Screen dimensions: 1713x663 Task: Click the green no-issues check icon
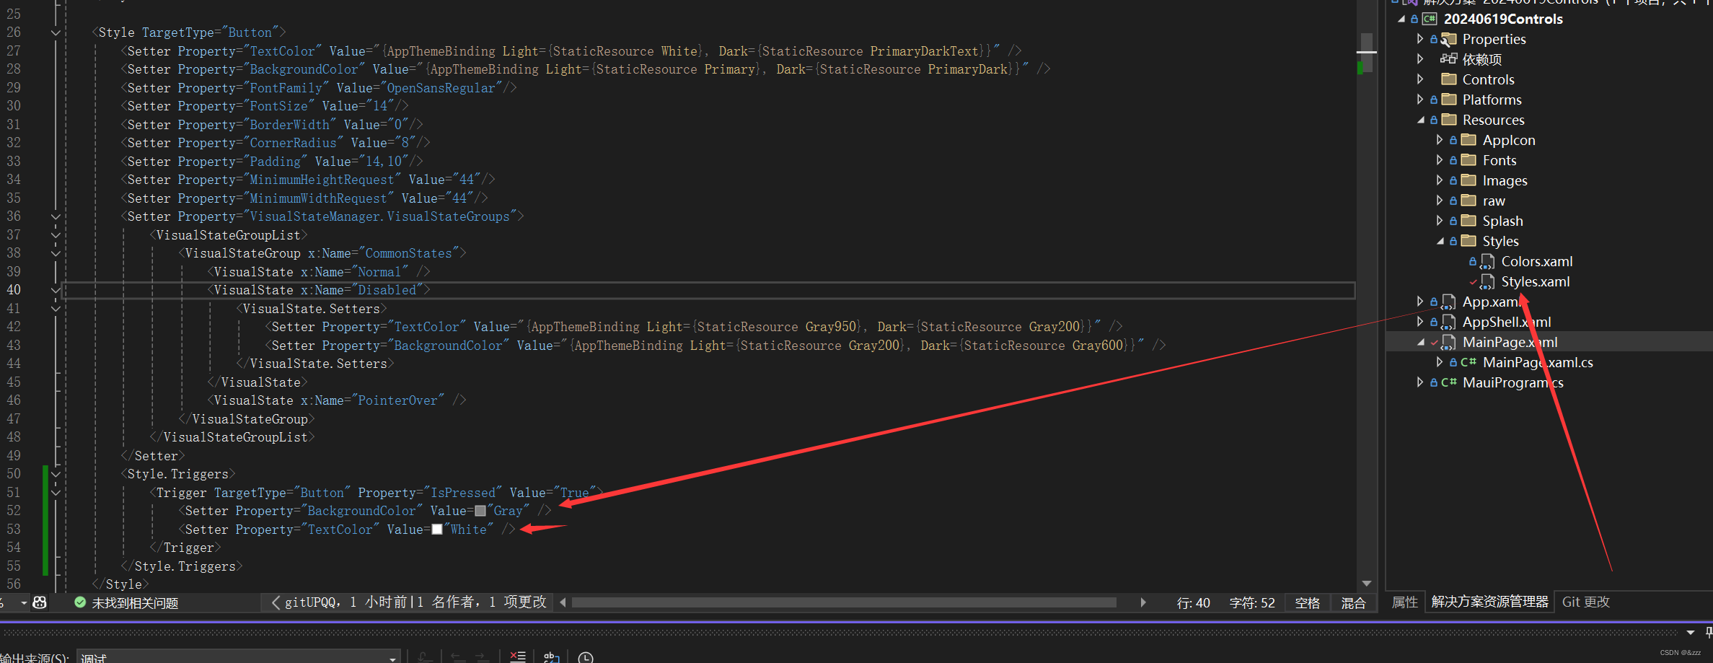pyautogui.click(x=80, y=602)
